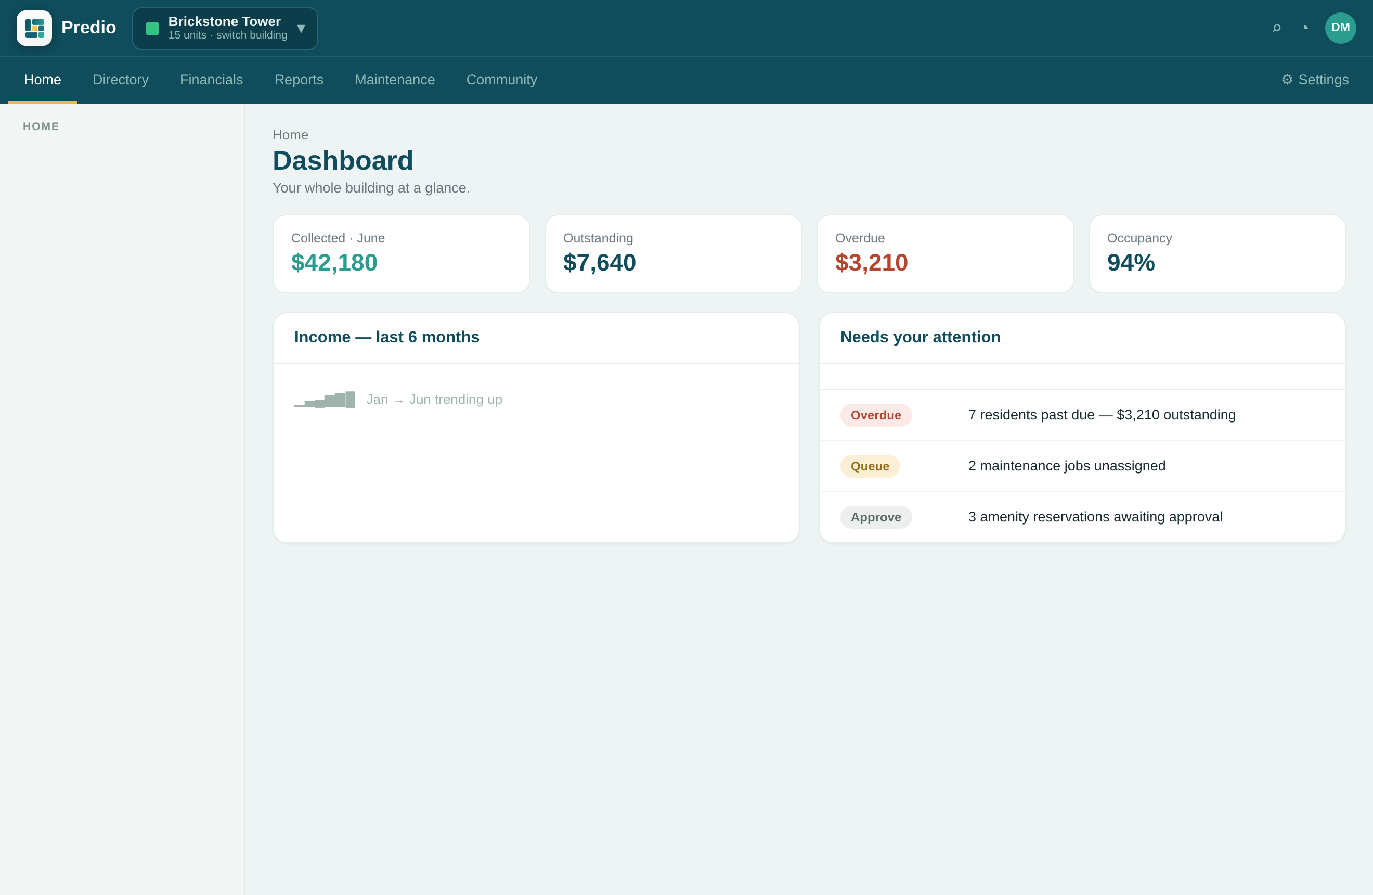
Task: Click the red Overdue badge
Action: point(876,415)
